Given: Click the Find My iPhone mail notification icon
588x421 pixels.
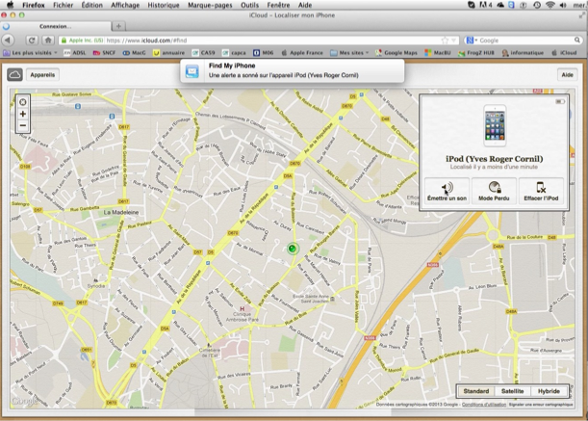Looking at the screenshot, I should (x=192, y=70).
